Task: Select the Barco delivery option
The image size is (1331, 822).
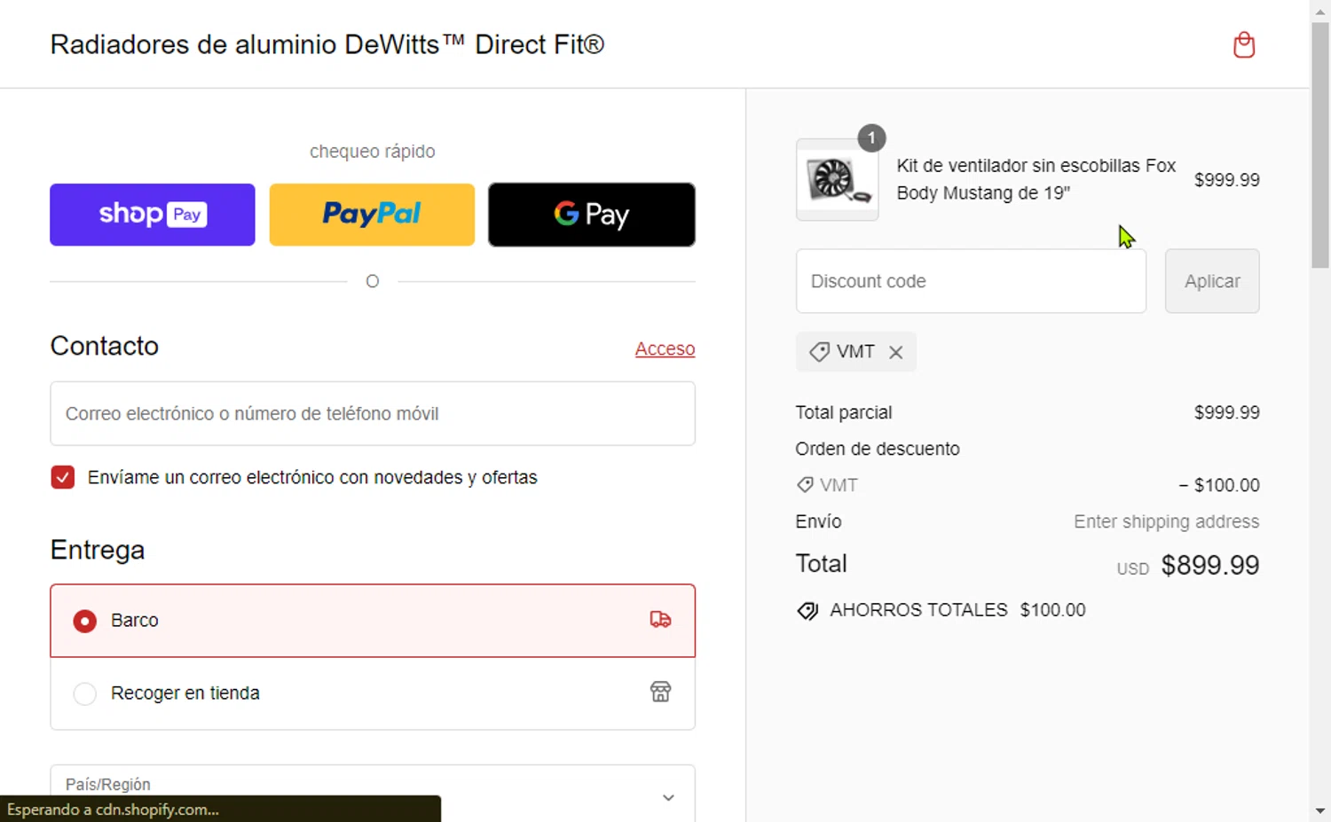Action: point(373,621)
